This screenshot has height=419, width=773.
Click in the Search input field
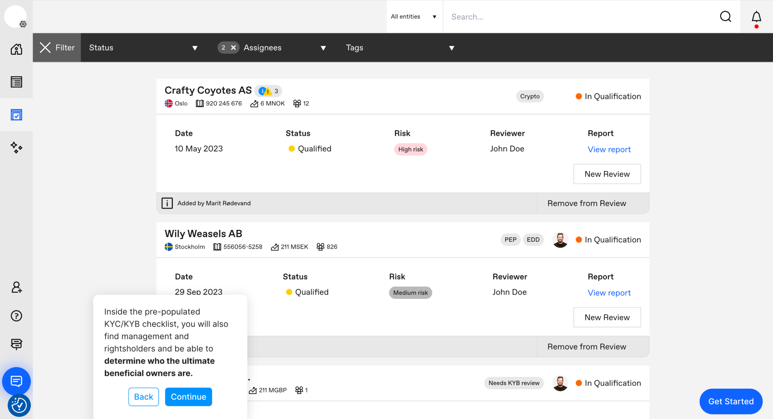(x=576, y=16)
